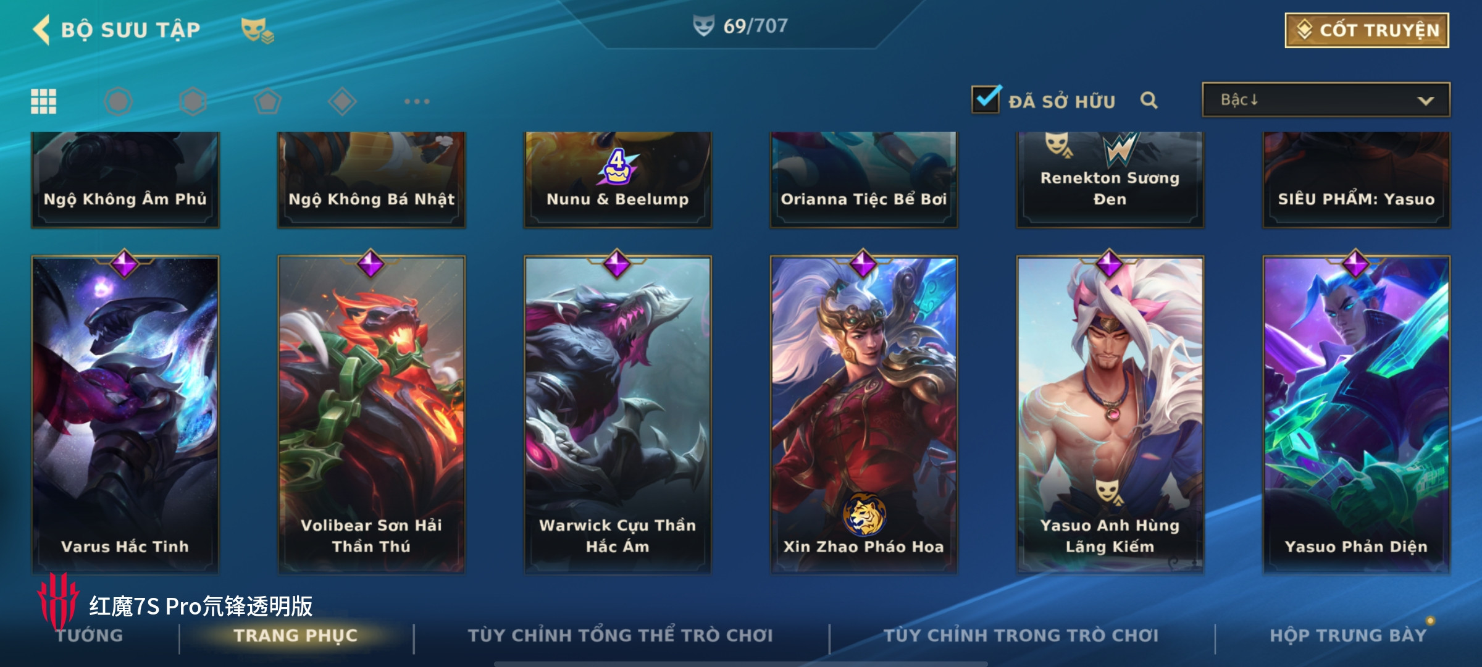Click the Cốt Truyện button
The height and width of the screenshot is (667, 1482).
[x=1367, y=30]
